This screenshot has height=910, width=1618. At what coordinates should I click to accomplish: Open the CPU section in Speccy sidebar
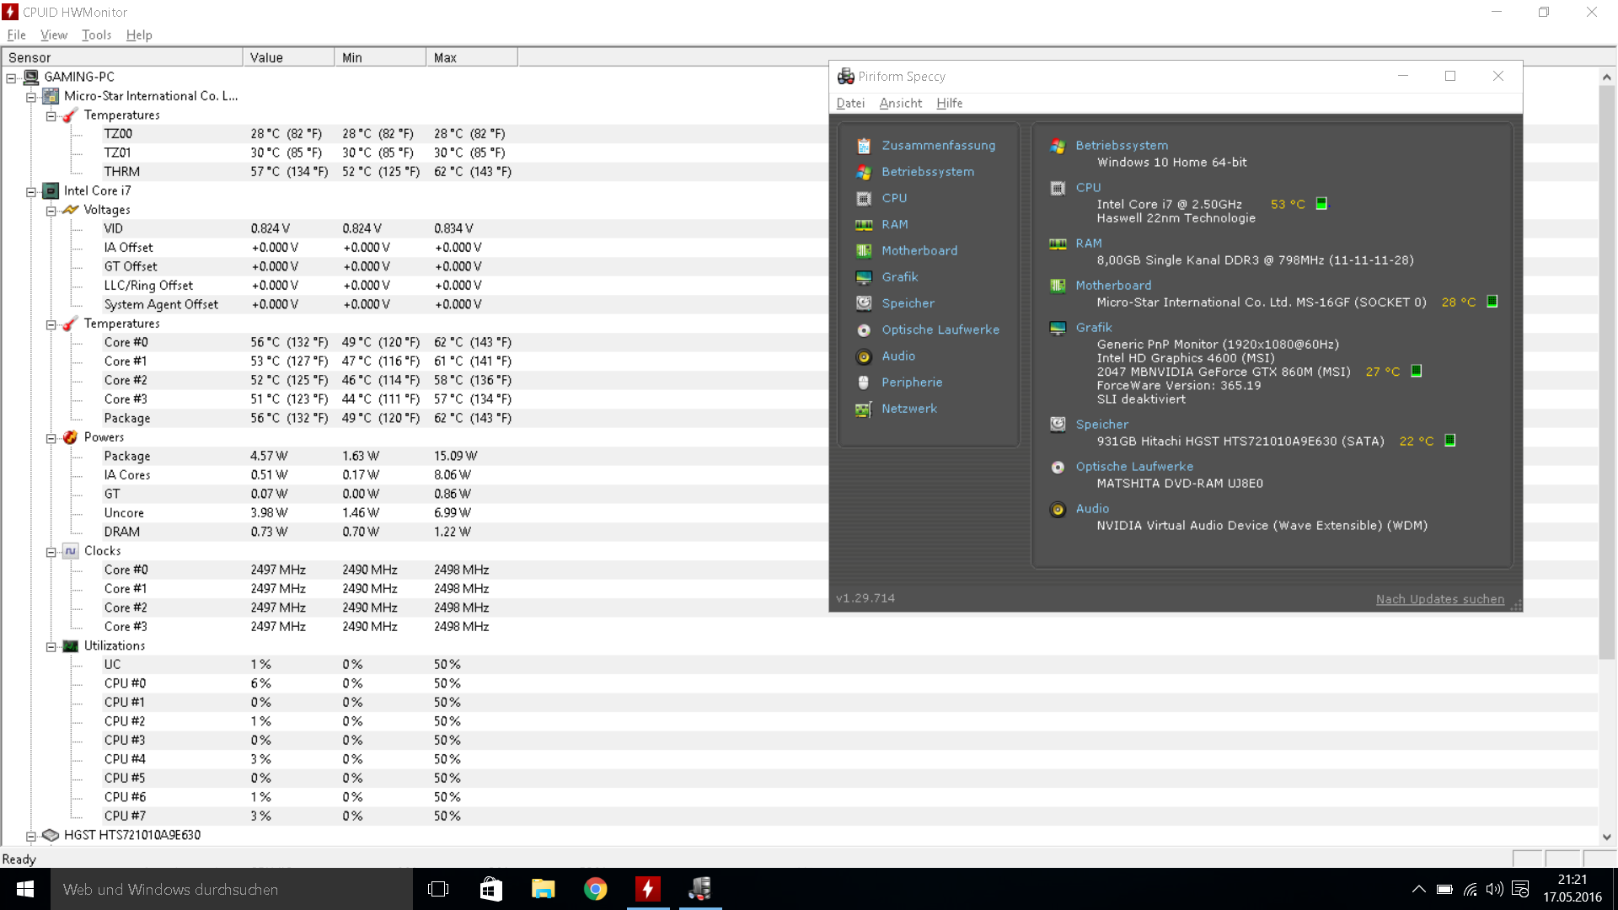coord(894,198)
